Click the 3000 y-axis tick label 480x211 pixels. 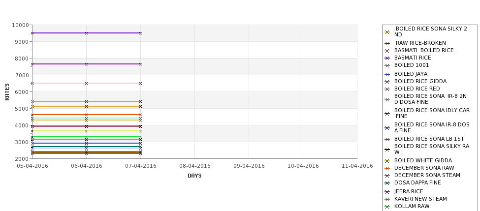pos(22,142)
